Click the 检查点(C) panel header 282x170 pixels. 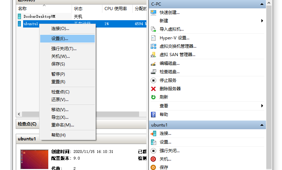click(27, 124)
